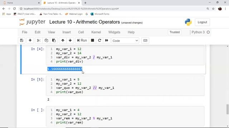The image size is (229, 128).
Task: Restart the kernel icon
Action: (x=99, y=41)
